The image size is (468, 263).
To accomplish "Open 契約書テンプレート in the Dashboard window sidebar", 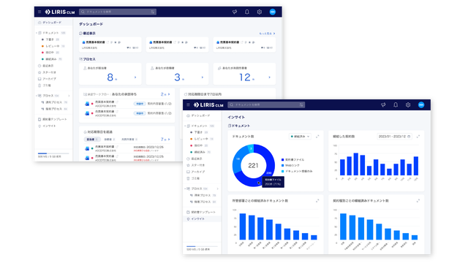I will (54, 119).
